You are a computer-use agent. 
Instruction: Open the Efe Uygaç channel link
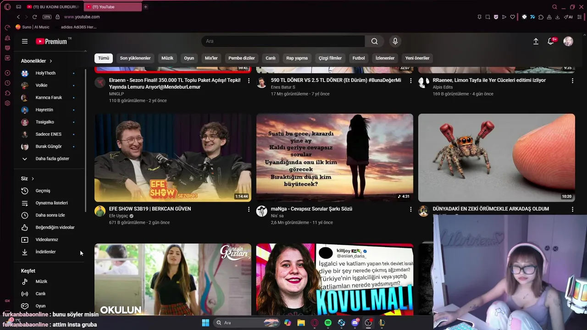click(x=118, y=216)
